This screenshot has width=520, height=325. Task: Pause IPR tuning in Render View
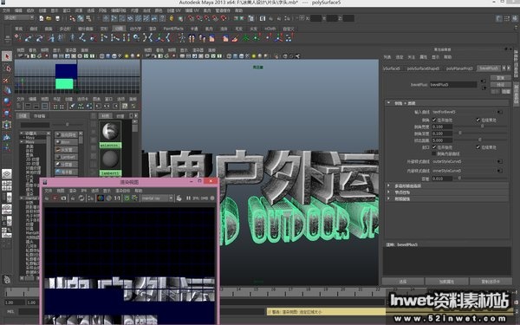[x=188, y=198]
